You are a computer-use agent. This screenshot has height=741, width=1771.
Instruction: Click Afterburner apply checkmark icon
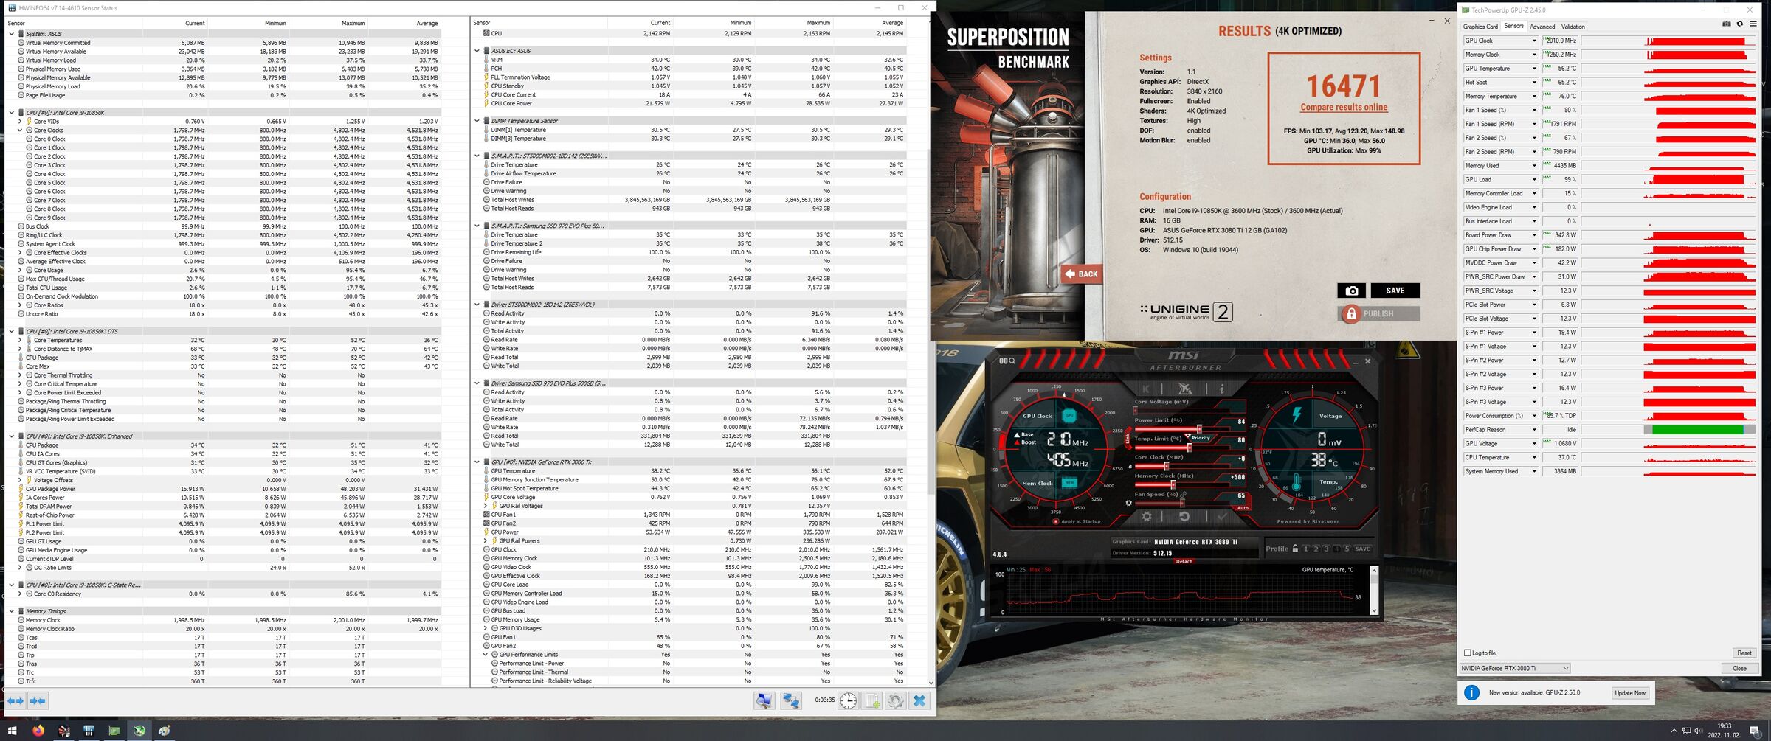(1222, 517)
